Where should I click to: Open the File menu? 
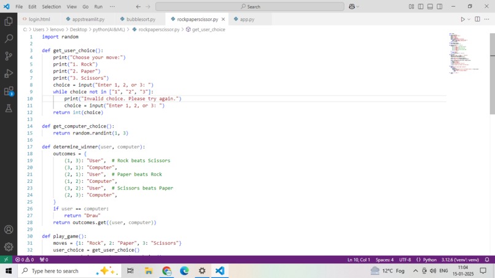[x=19, y=7]
